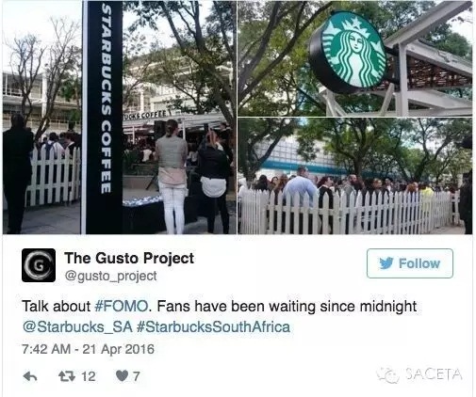Retweet using the retweet icon
The height and width of the screenshot is (397, 476).
[67, 376]
